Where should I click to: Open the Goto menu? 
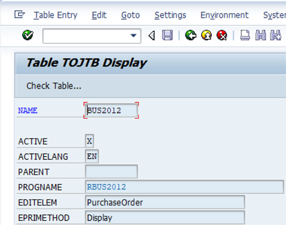point(130,15)
